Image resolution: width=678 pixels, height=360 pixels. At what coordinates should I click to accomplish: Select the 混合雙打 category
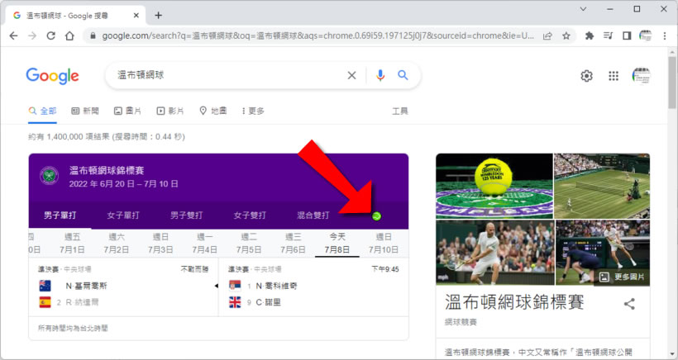[313, 215]
